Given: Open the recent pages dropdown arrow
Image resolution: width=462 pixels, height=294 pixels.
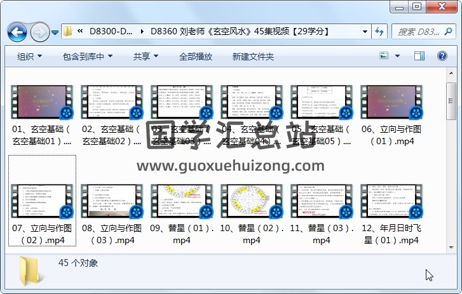Looking at the screenshot, I should [x=55, y=32].
